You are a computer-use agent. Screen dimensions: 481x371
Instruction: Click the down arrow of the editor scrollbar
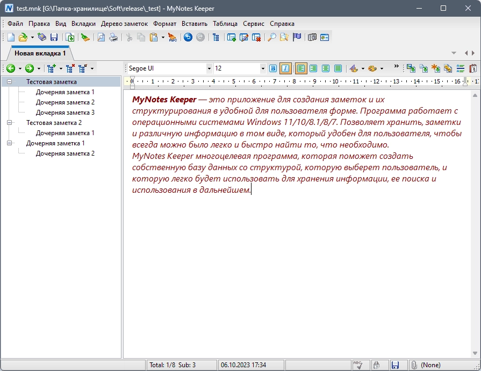click(475, 353)
